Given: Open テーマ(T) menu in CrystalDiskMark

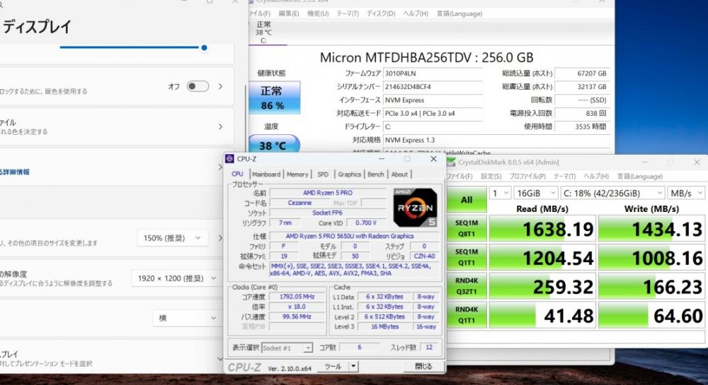Looking at the screenshot, I should pos(564,177).
